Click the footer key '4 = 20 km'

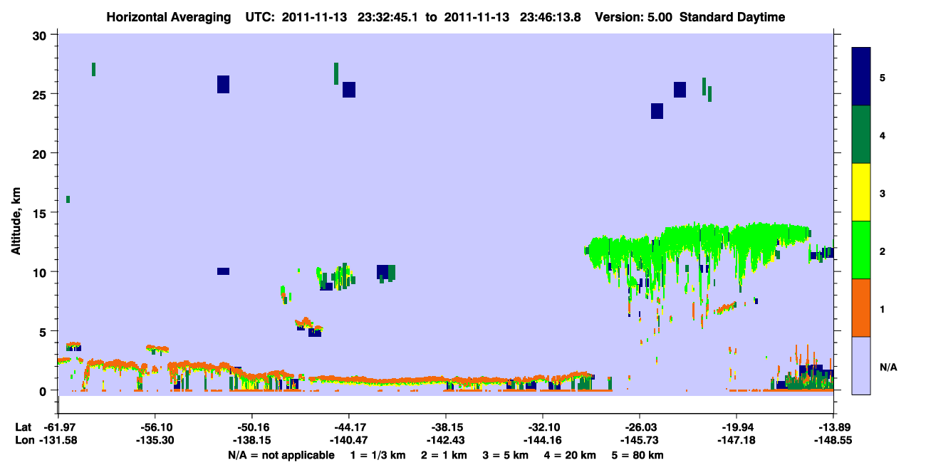coord(569,455)
